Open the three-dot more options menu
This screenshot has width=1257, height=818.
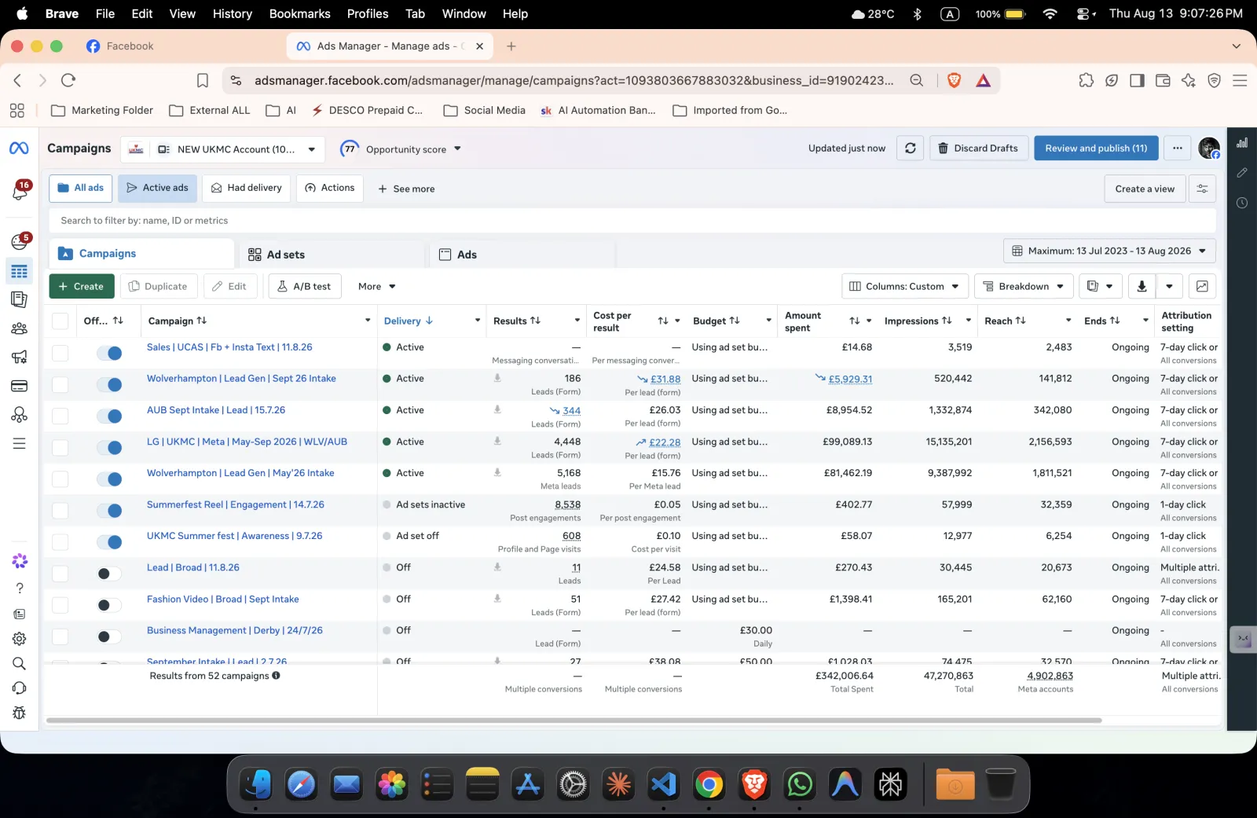point(1177,148)
